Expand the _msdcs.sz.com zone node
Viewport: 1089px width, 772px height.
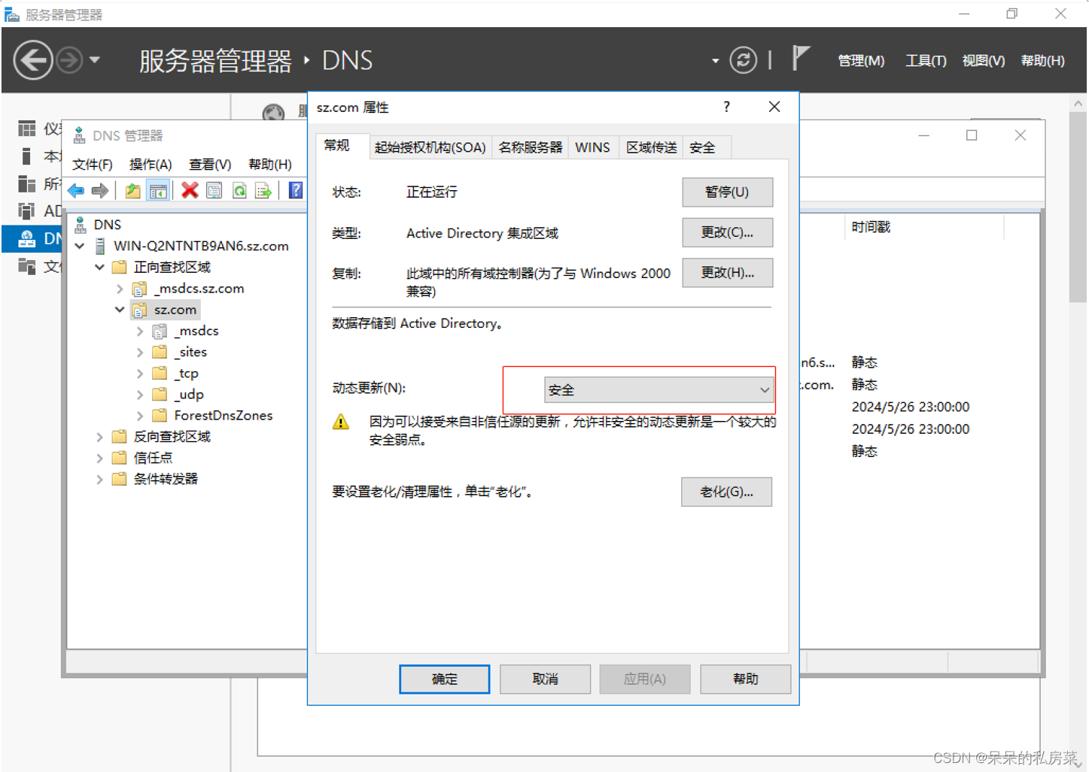[x=120, y=289]
